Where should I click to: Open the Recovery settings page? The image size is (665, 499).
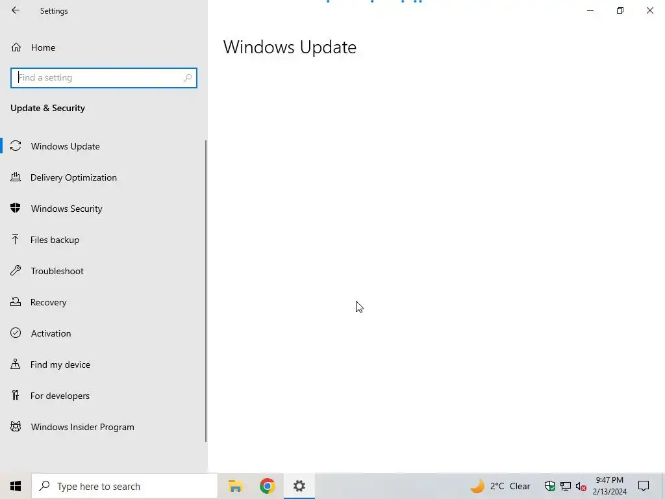tap(103, 302)
